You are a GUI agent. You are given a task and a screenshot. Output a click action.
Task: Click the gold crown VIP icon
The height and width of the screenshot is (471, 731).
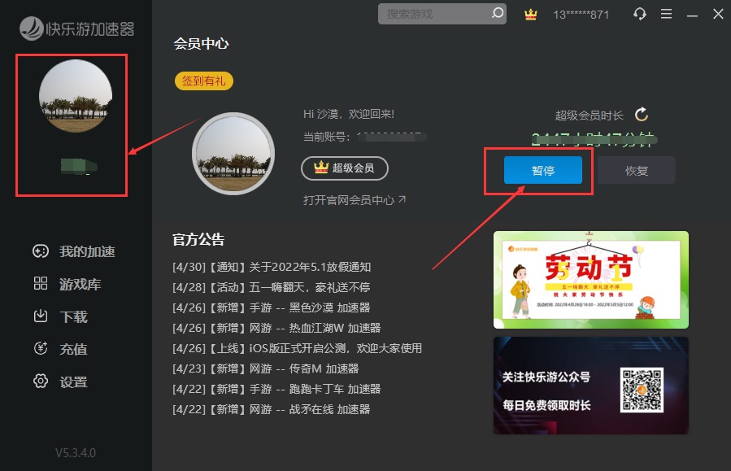(x=530, y=15)
